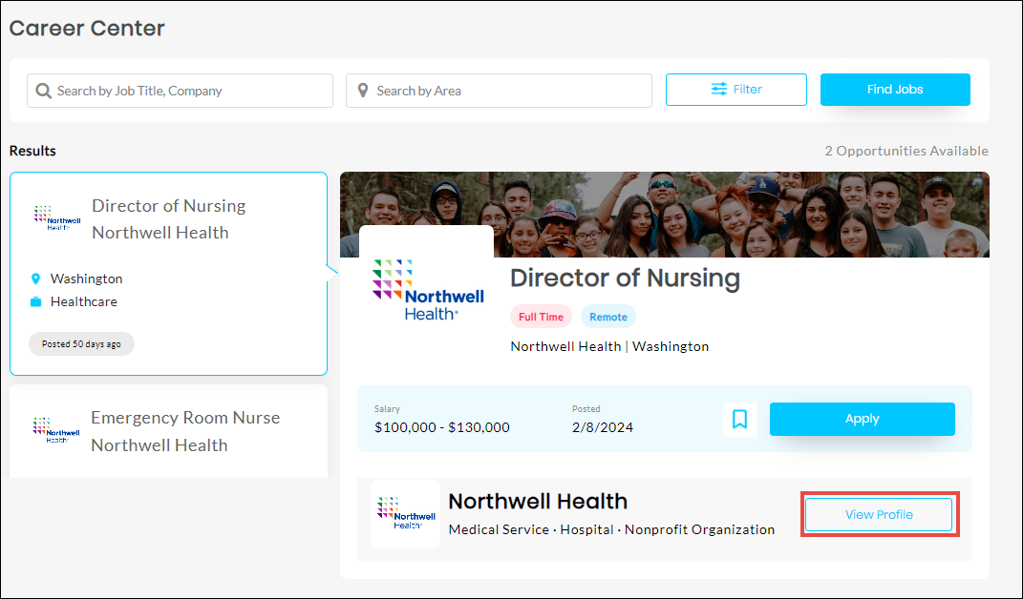Select the Director of Nursing listing title

click(168, 206)
